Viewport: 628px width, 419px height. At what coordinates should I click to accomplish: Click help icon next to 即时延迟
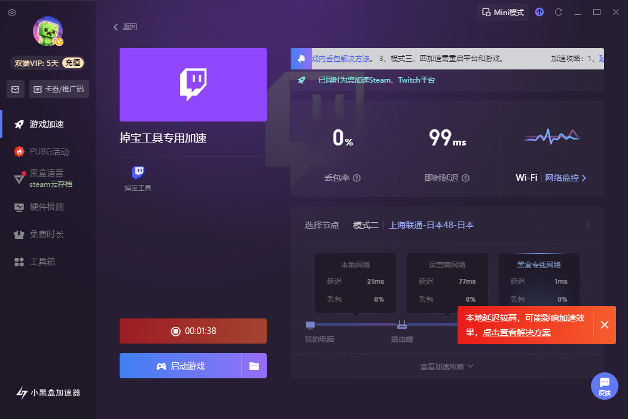[x=465, y=178]
